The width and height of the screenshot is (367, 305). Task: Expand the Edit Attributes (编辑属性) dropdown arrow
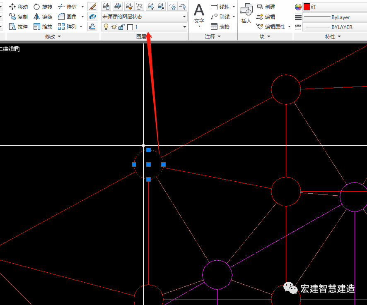pos(289,26)
